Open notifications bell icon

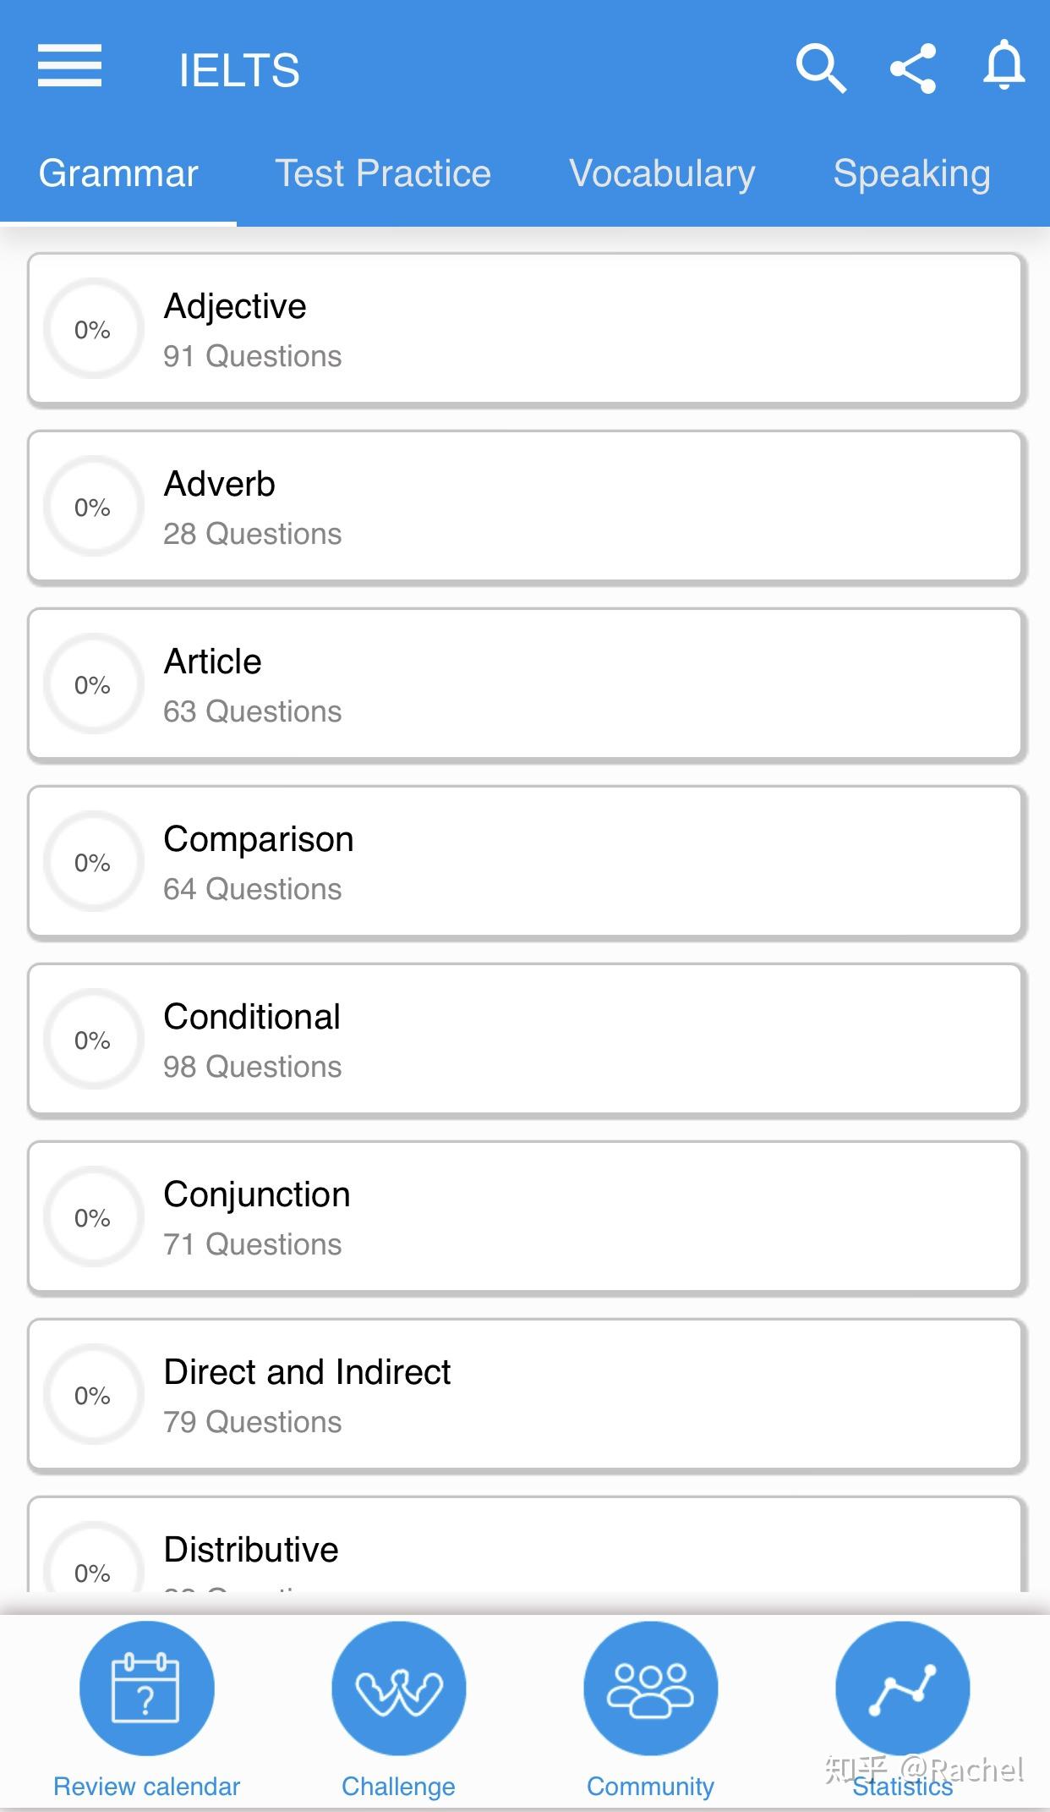1004,66
